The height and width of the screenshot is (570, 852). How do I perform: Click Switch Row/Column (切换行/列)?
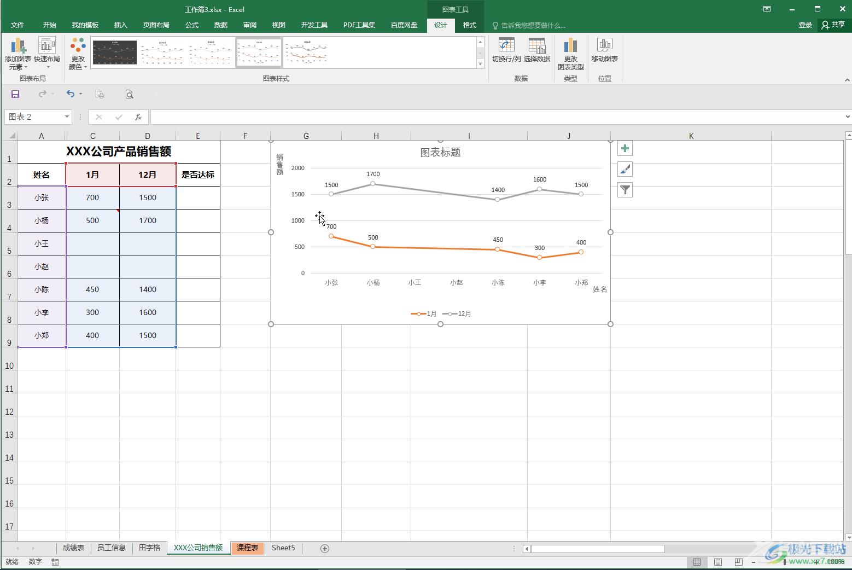pos(506,51)
